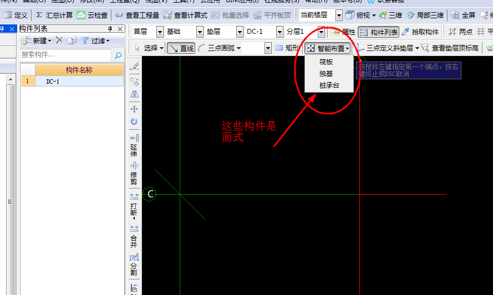
Task: Expand the 基础 category dropdown
Action: [200, 32]
